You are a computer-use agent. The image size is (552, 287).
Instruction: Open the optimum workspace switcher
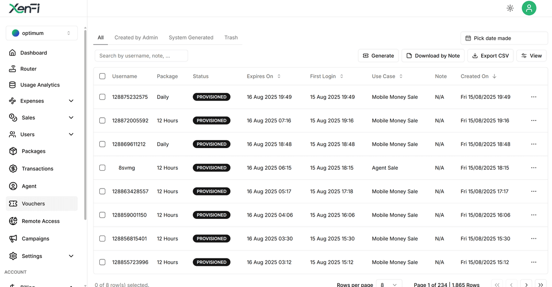click(x=42, y=33)
